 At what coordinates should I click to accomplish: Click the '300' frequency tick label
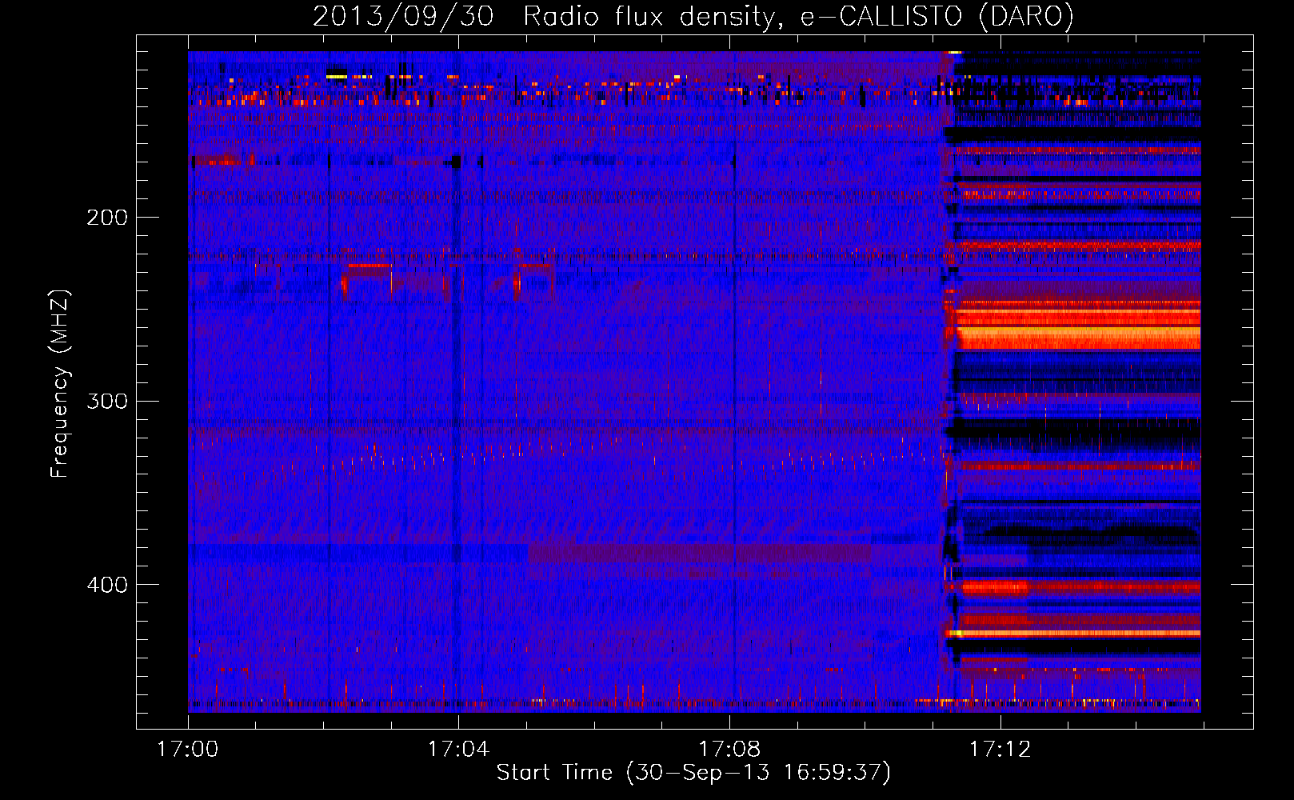click(106, 401)
